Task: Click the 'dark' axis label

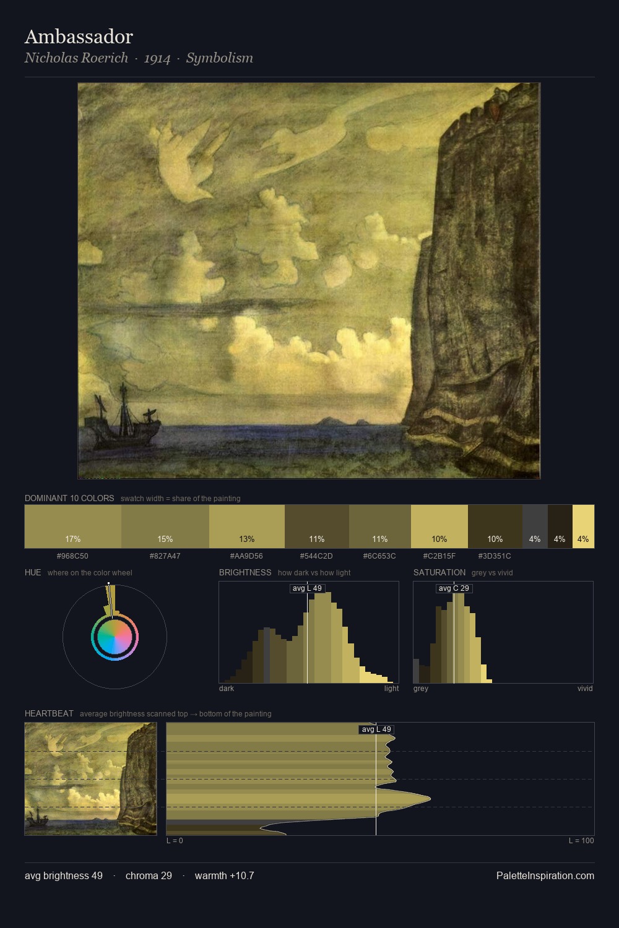Action: (x=227, y=689)
